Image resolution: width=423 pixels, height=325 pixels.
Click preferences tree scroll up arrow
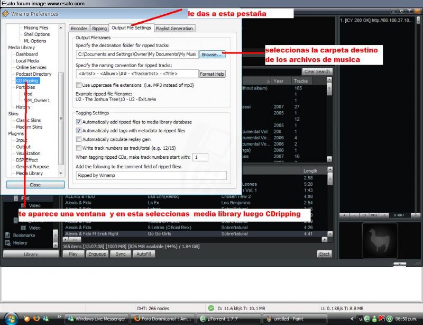(61, 28)
